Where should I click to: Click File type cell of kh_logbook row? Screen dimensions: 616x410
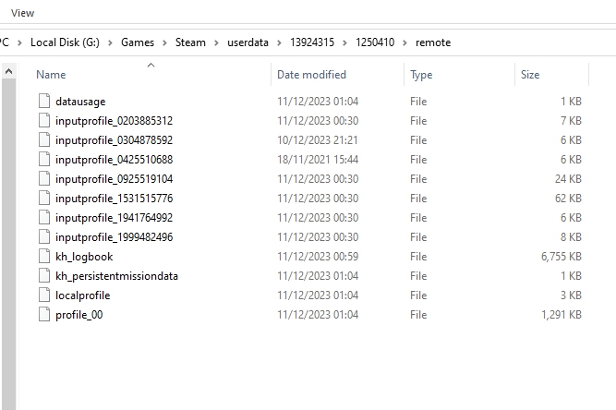point(418,257)
